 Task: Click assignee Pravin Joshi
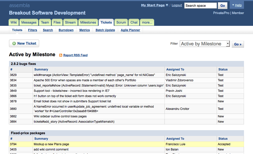174,91
